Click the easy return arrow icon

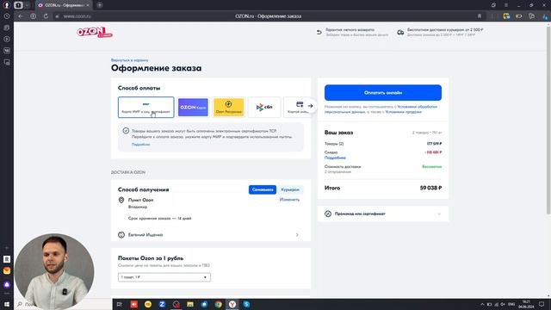(x=319, y=33)
